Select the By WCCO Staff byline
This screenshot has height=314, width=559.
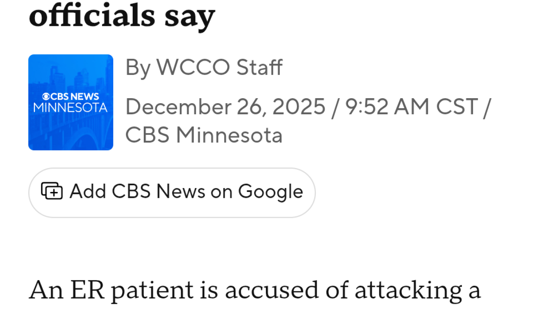pyautogui.click(x=203, y=68)
